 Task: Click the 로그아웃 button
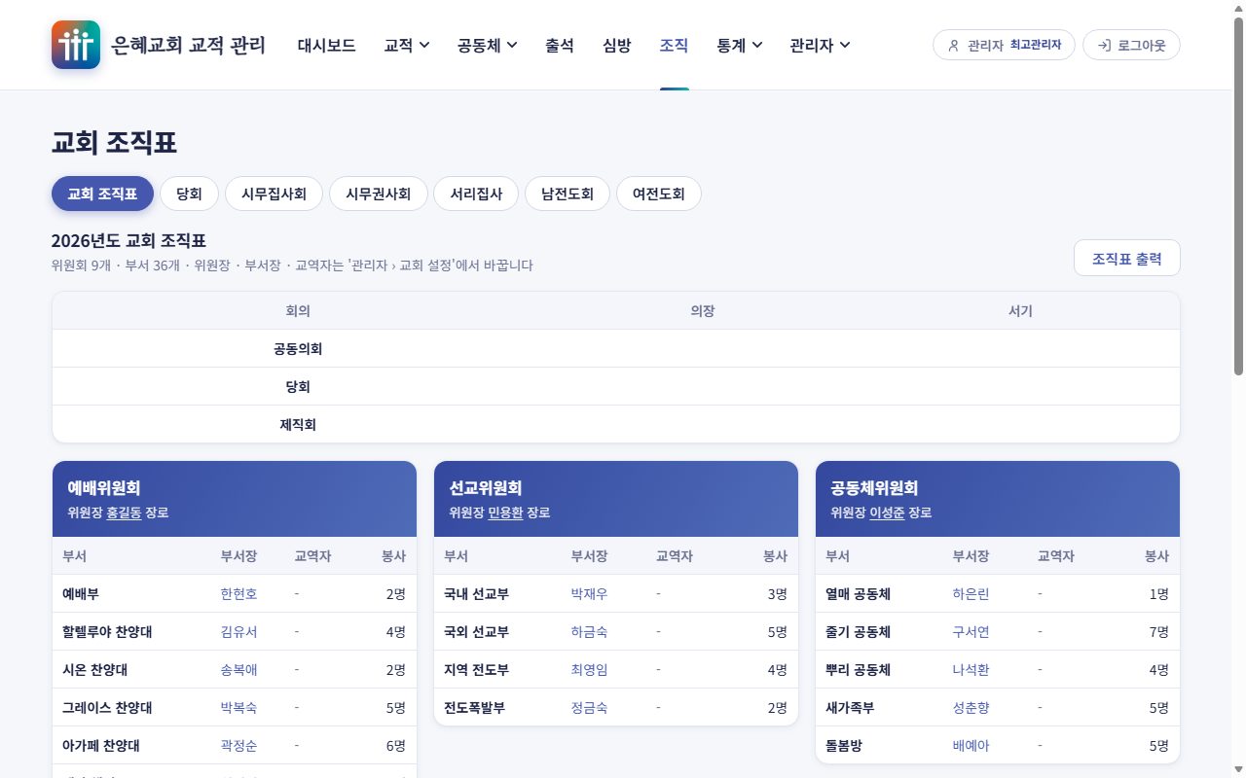point(1131,45)
